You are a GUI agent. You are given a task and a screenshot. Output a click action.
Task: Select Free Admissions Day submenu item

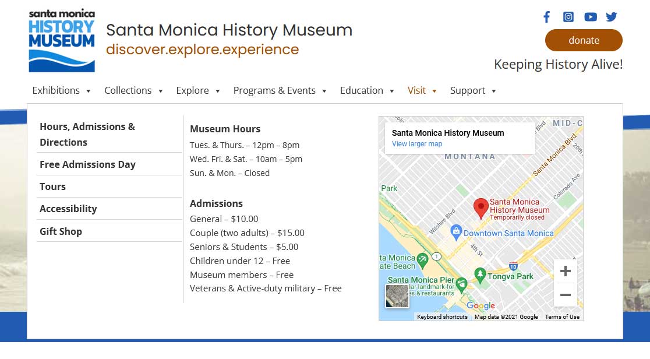[x=87, y=164]
